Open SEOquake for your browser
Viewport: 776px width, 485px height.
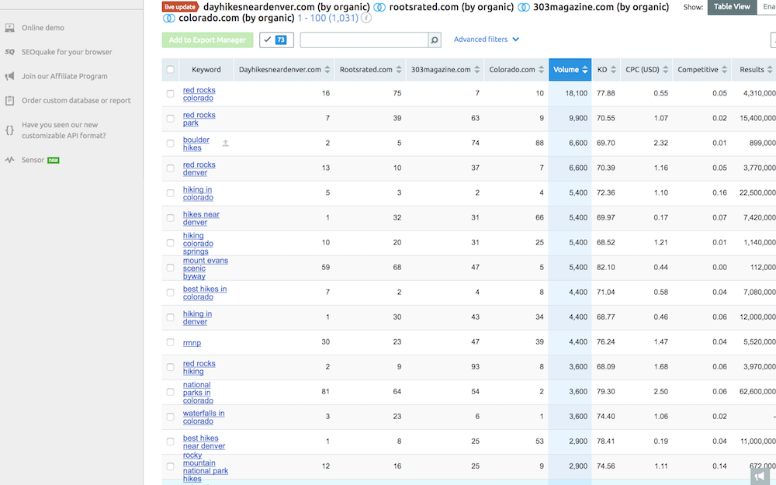[67, 52]
